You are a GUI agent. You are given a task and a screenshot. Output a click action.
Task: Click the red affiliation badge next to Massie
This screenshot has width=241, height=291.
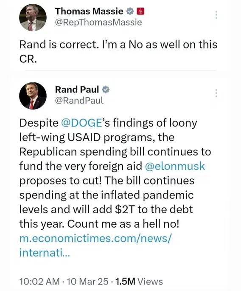coord(140,11)
